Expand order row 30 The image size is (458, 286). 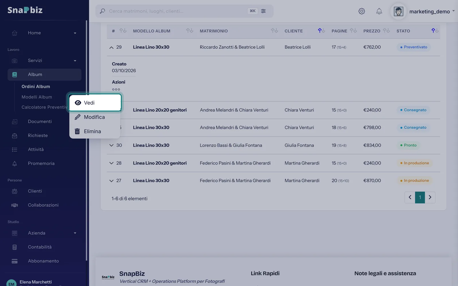[111, 145]
